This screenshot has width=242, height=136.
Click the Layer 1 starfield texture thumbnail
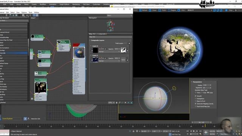point(95,60)
